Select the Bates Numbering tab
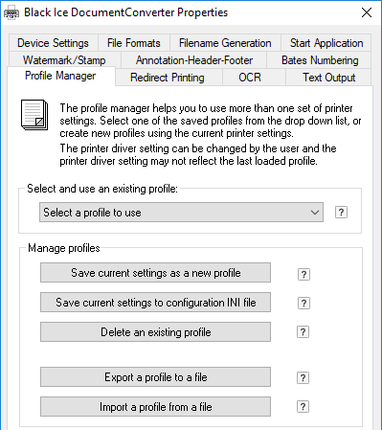 pos(320,60)
